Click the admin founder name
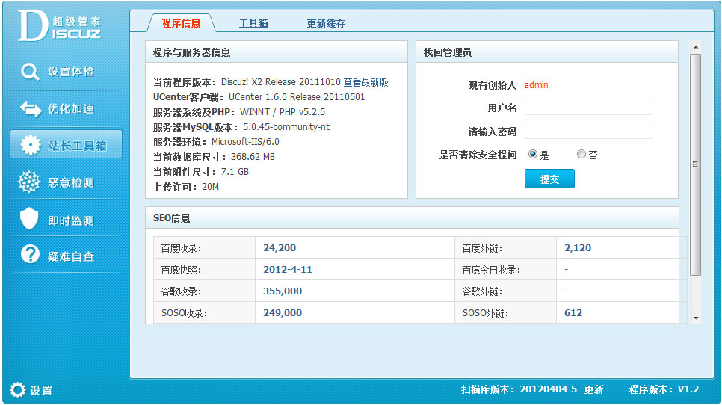The image size is (722, 405). [536, 85]
